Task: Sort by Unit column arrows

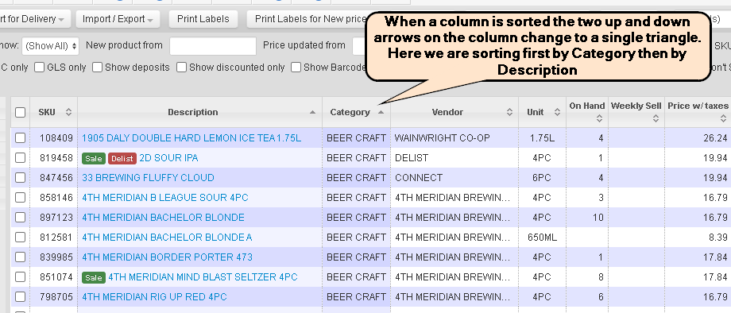Action: [557, 112]
